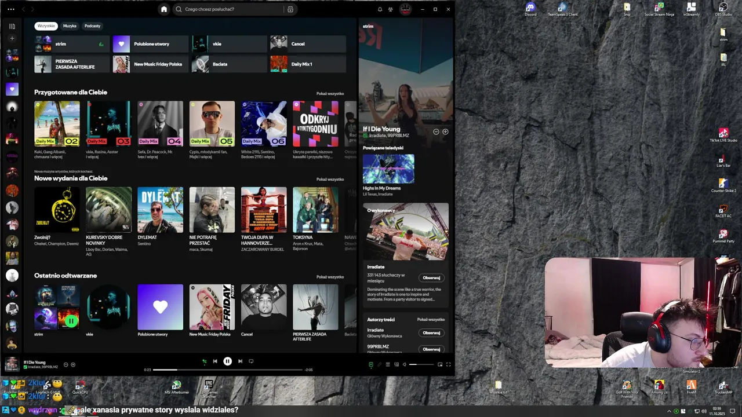The width and height of the screenshot is (742, 417).
Task: Select the Wszystkie filter chip
Action: [46, 25]
